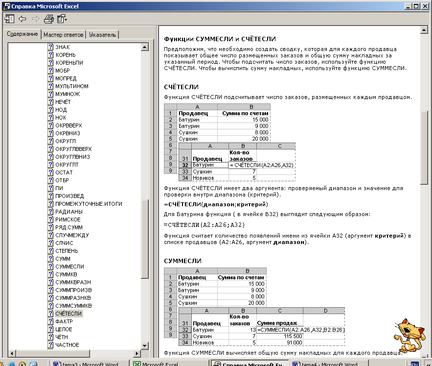Image resolution: width=432 pixels, height=366 pixels.
Task: Open the СУММСУММКВ topic
Action: (73, 306)
